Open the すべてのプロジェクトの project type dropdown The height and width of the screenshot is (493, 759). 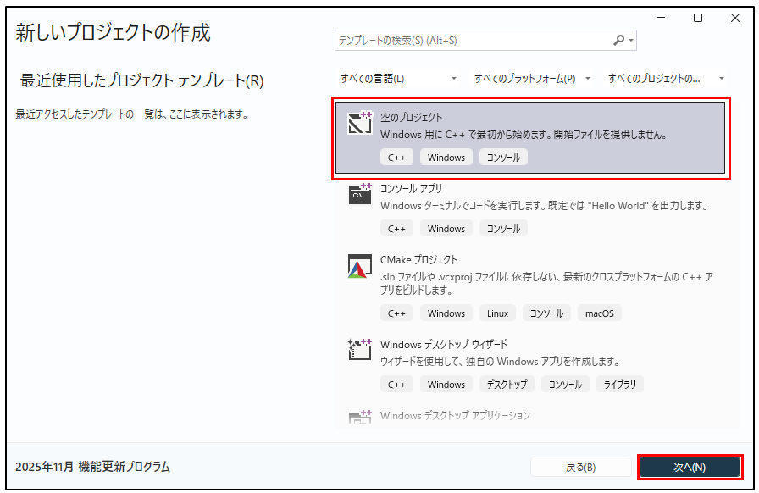[x=667, y=78]
